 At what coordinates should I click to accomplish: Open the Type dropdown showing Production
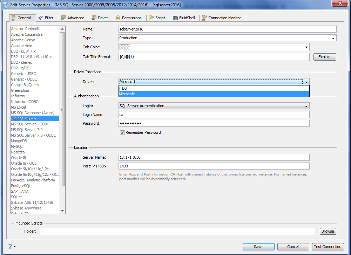click(x=228, y=38)
